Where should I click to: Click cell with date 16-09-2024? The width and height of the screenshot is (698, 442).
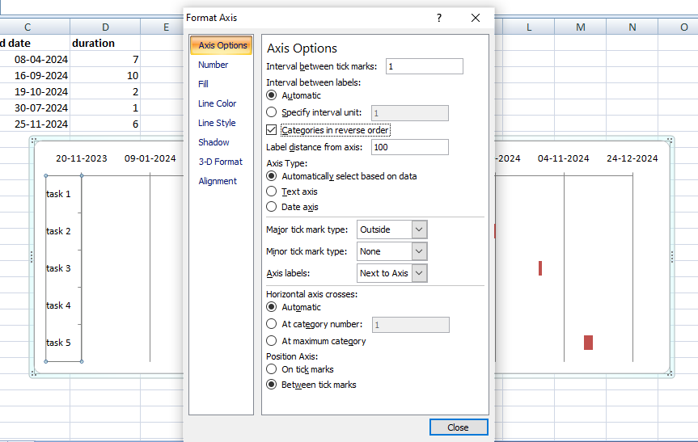pyautogui.click(x=35, y=76)
